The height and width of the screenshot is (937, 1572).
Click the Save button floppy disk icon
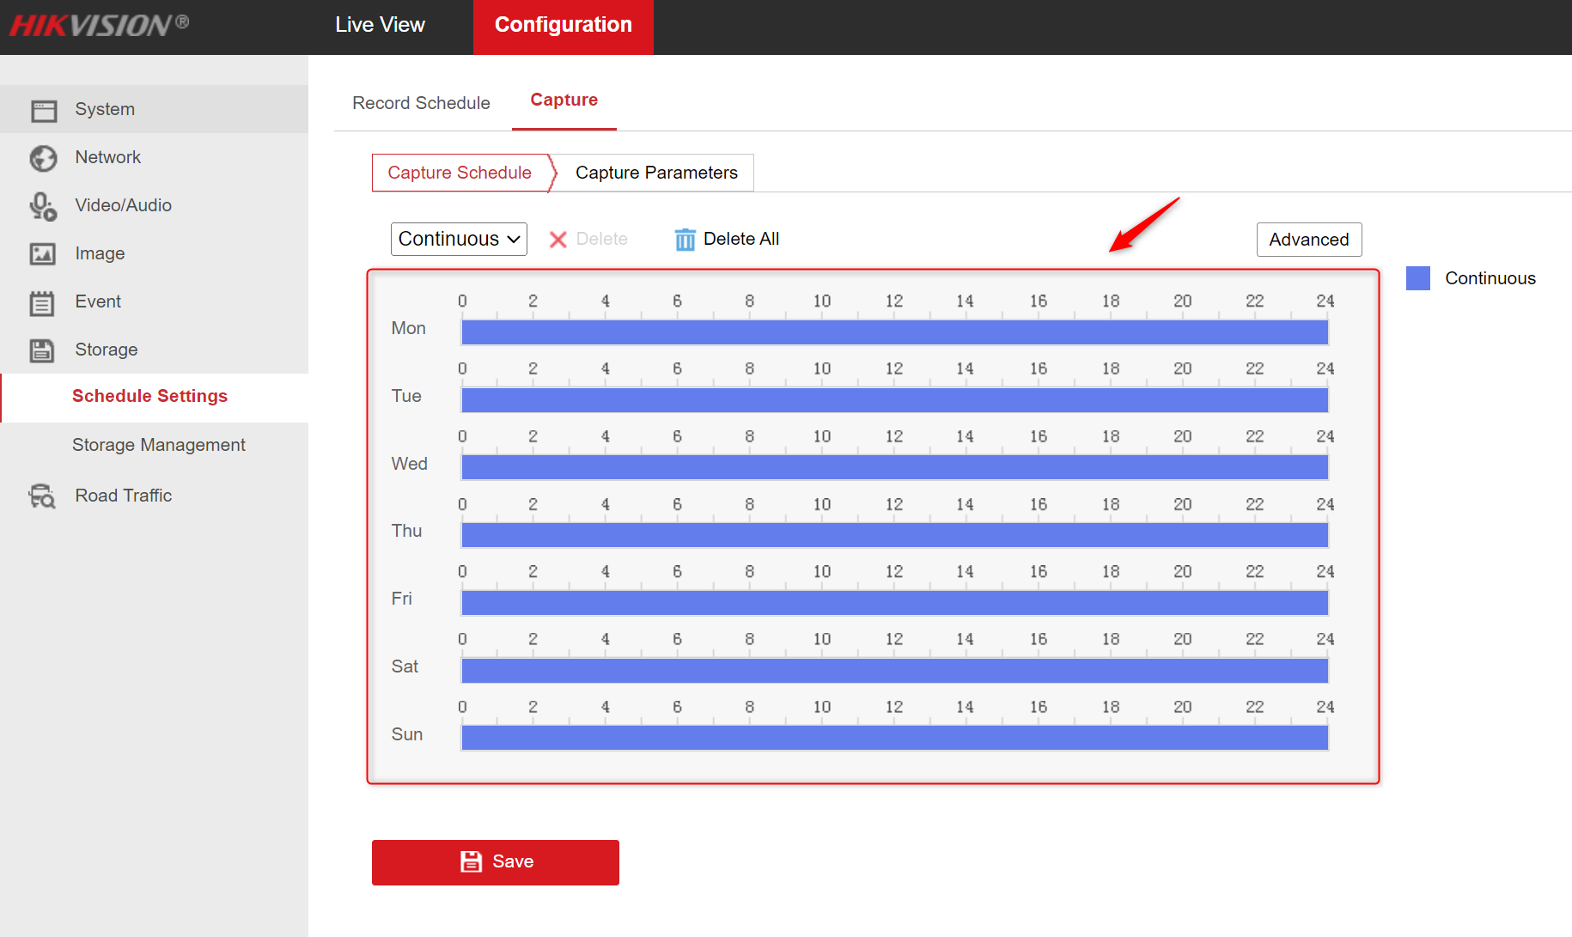(x=472, y=861)
